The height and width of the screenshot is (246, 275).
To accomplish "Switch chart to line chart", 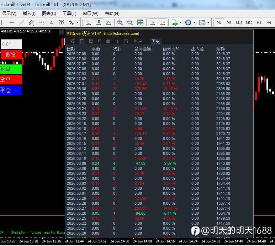I will coord(109,23).
